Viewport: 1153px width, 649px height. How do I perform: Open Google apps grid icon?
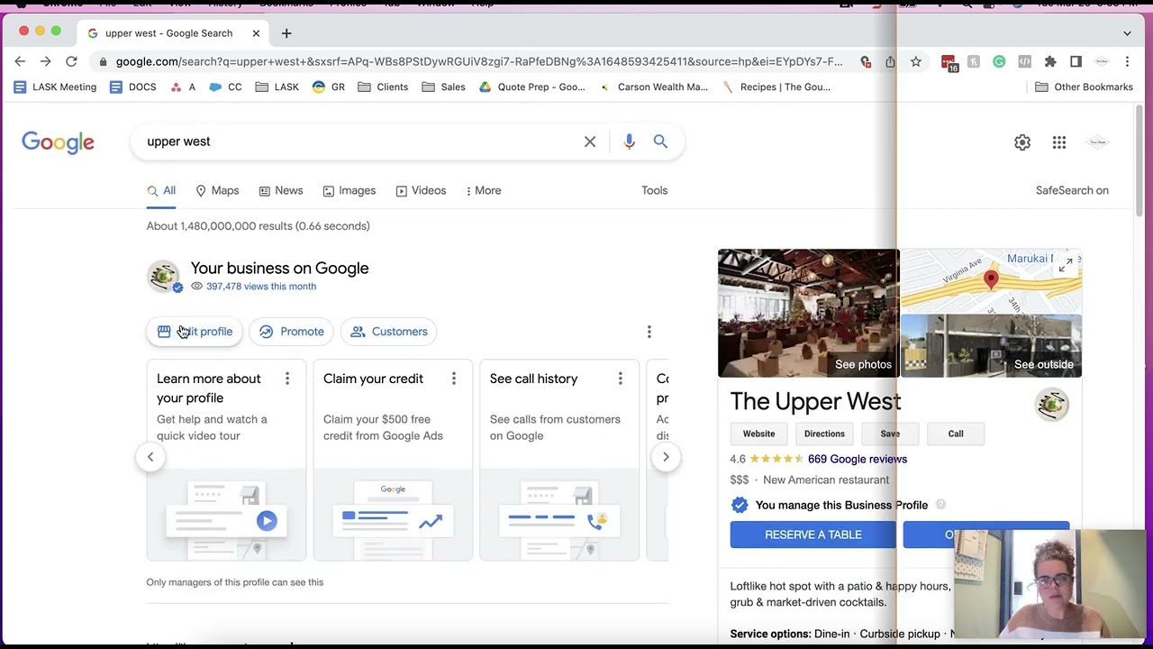1059,142
